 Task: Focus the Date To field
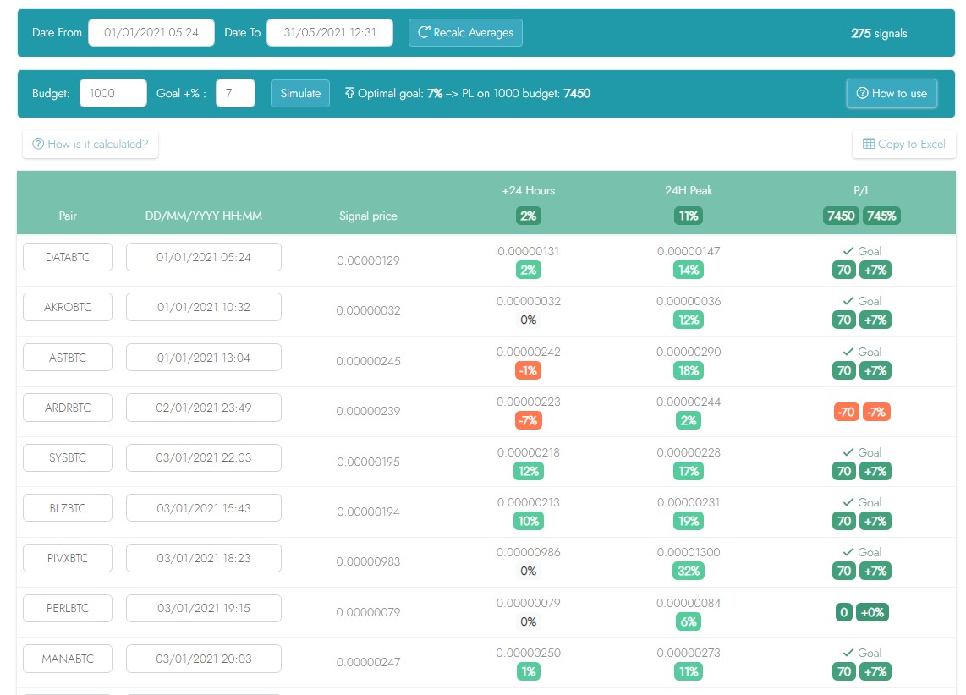click(330, 33)
